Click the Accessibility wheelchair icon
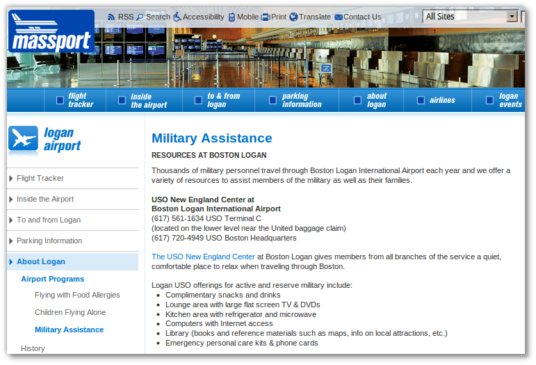Screen dimensions: 536x365 [177, 17]
